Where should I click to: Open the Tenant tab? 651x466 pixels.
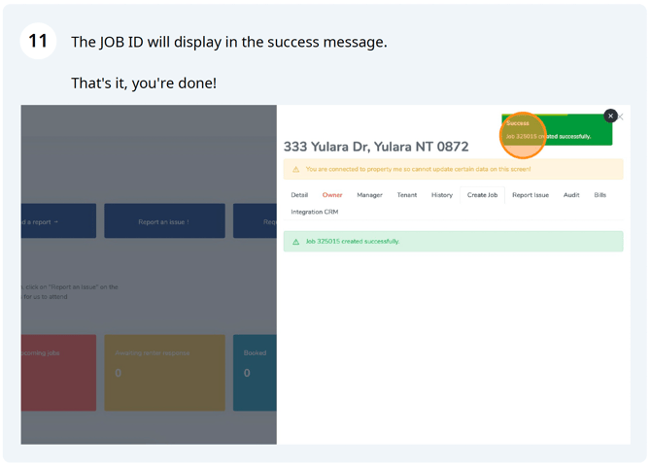tap(406, 195)
